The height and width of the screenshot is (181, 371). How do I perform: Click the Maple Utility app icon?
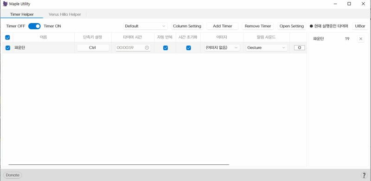[x=5, y=4]
